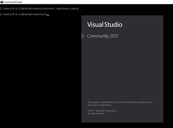Click the Command Prompt title bar icon
Viewport: 173px width, 128px height.
2,2
